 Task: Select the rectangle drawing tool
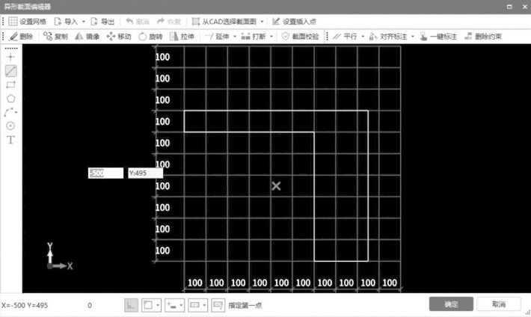pyautogui.click(x=10, y=84)
